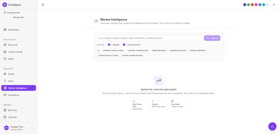Try the 'content burnout creator' suggestion
Screen dimensions: 280x134
coord(108,56)
